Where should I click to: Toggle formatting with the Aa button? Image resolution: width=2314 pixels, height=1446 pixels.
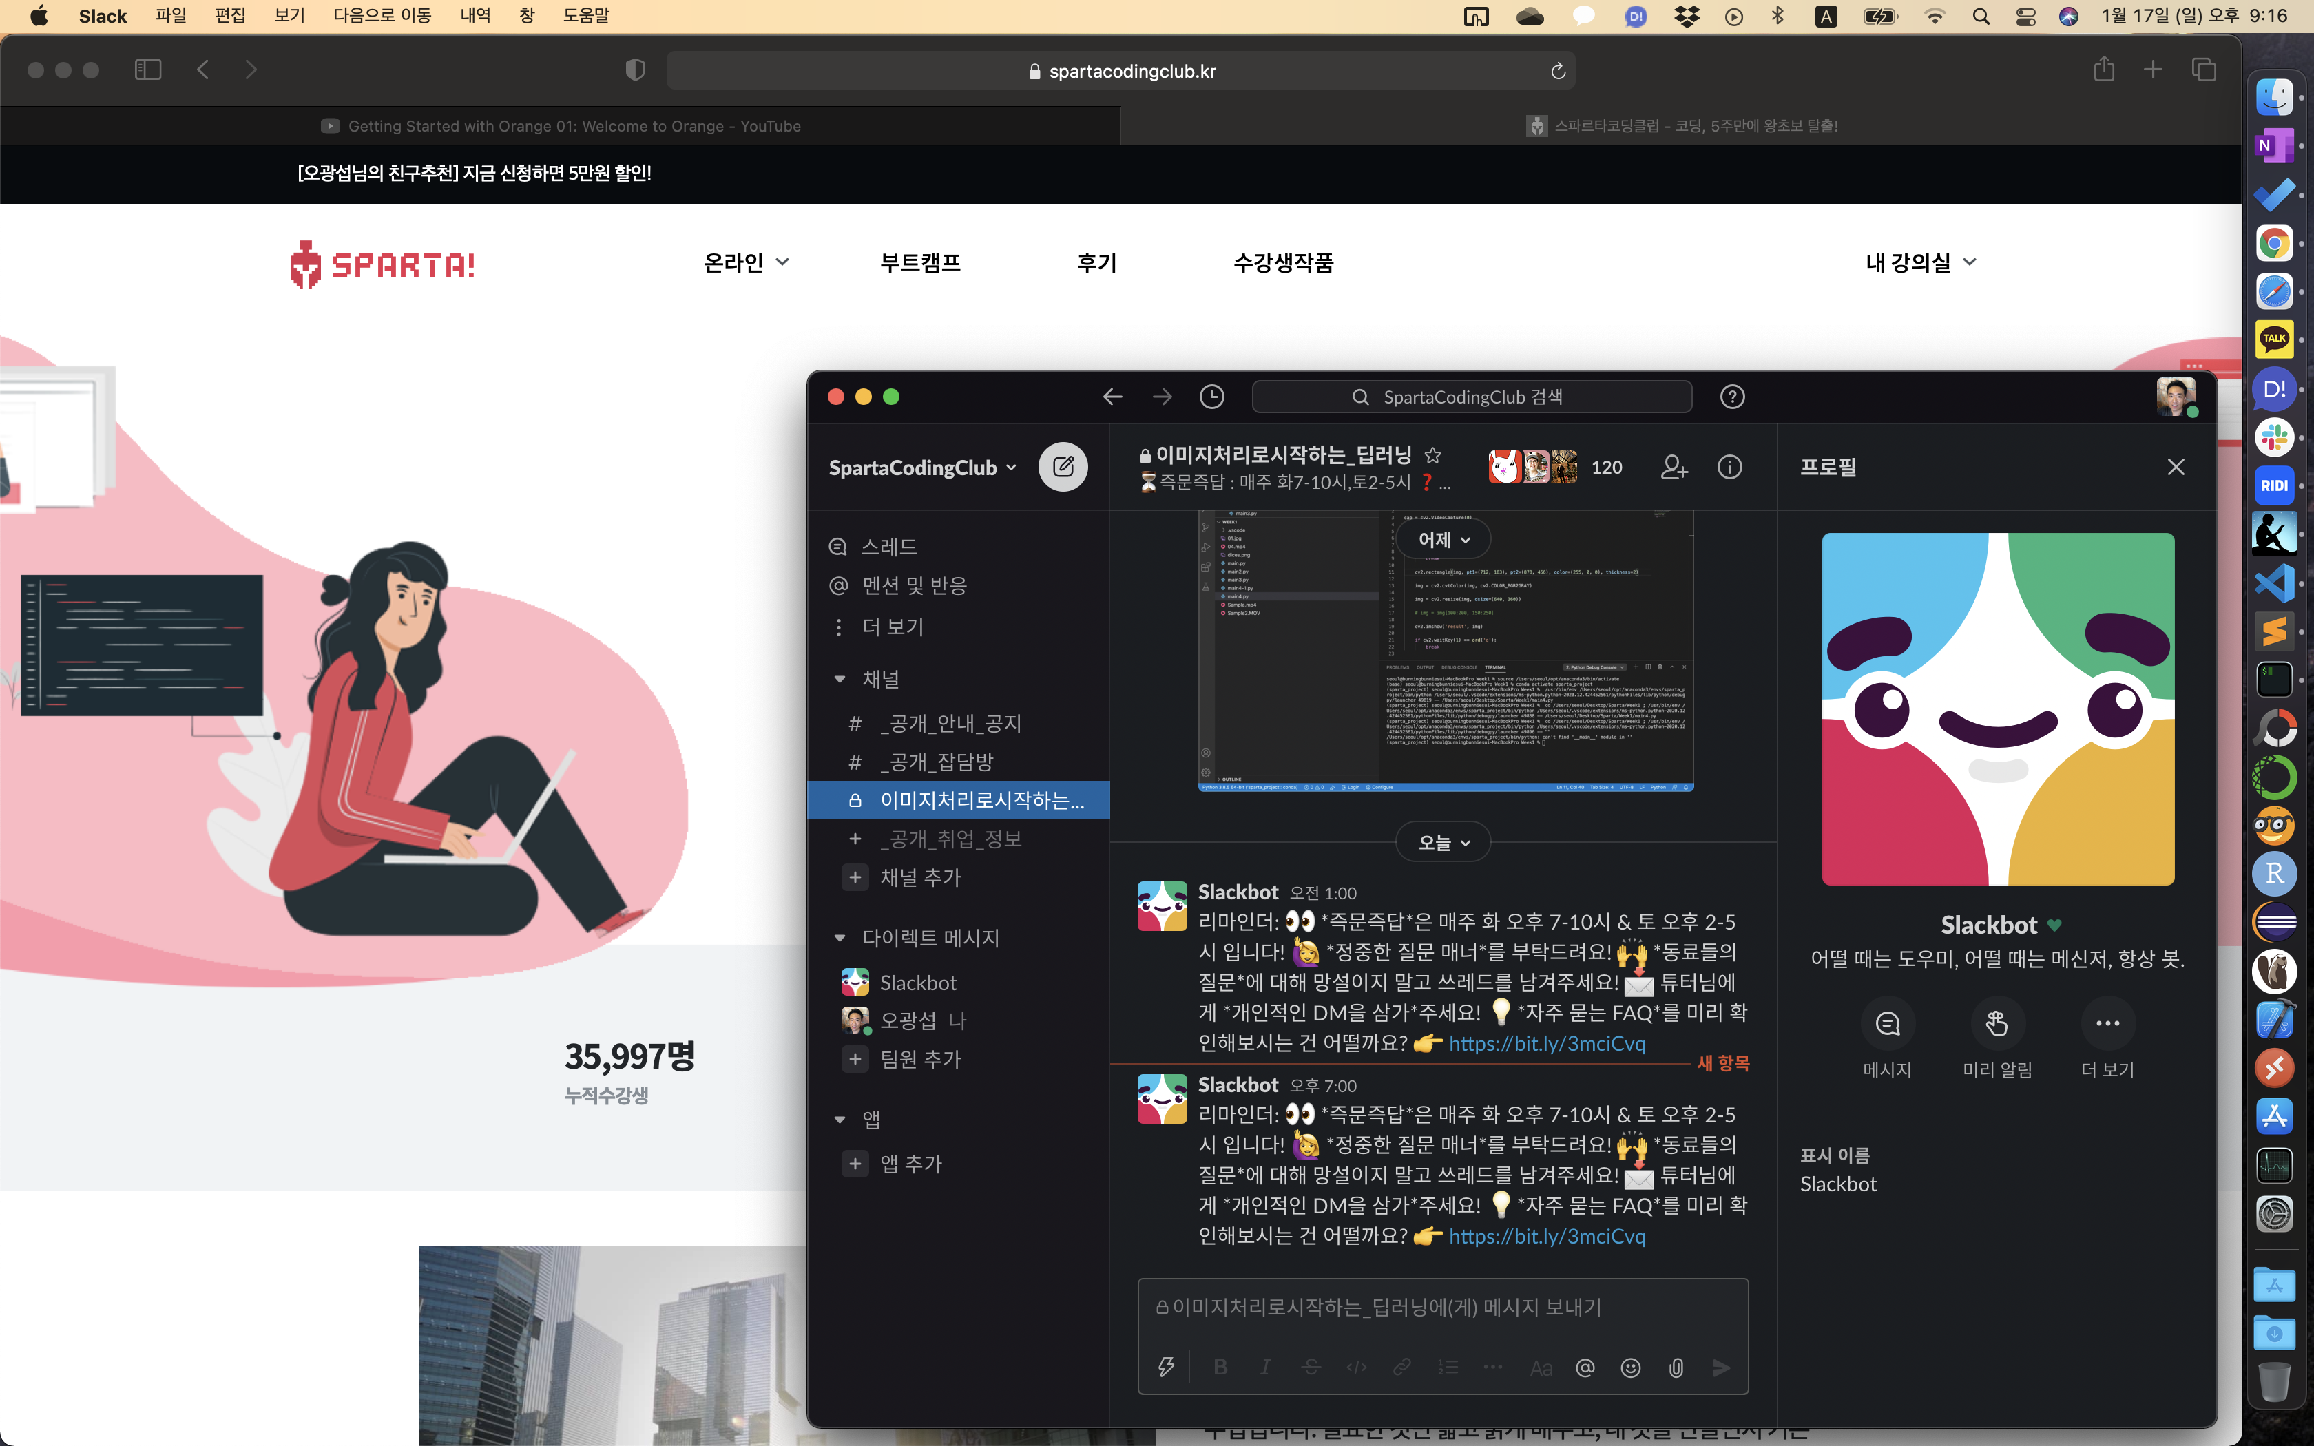(x=1541, y=1368)
